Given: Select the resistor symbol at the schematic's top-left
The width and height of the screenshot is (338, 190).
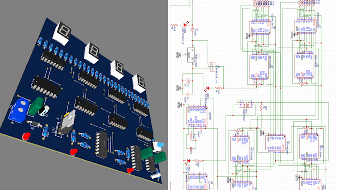Looking at the screenshot, I should (x=174, y=25).
